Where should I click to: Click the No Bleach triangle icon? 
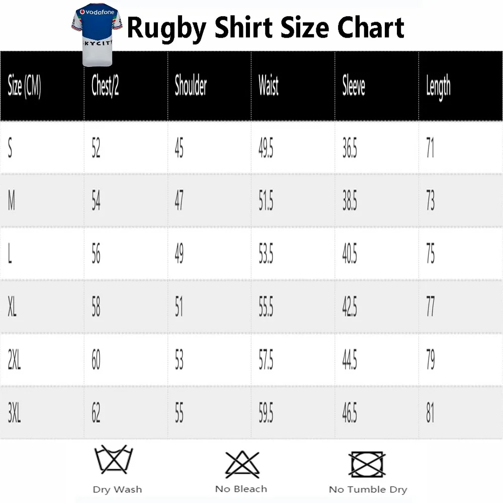click(241, 464)
